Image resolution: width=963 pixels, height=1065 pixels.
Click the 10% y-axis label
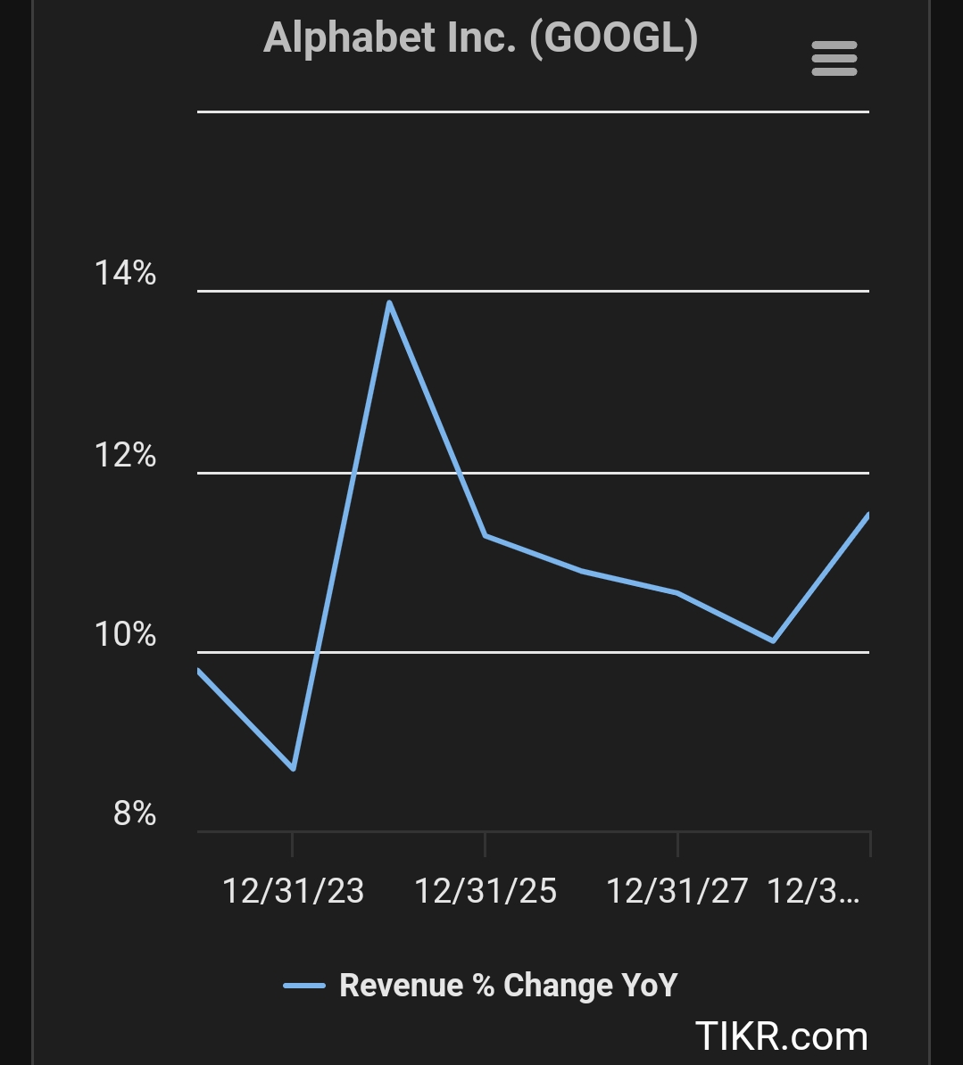pos(125,635)
